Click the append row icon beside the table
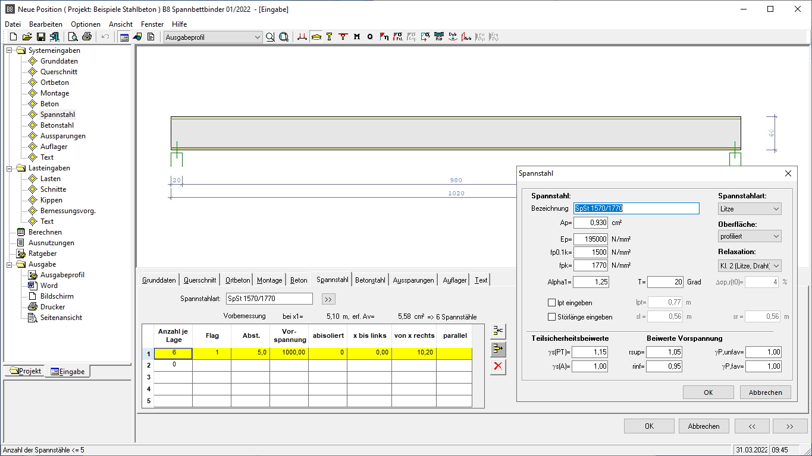Screen dimensions: 812x456 coord(498,349)
